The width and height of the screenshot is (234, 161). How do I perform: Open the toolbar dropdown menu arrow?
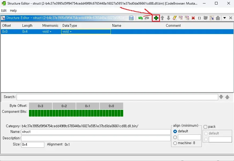click(x=224, y=18)
